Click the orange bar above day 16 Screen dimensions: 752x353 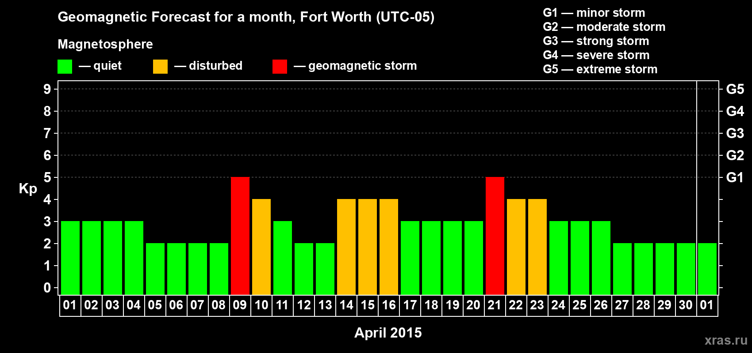(x=389, y=247)
